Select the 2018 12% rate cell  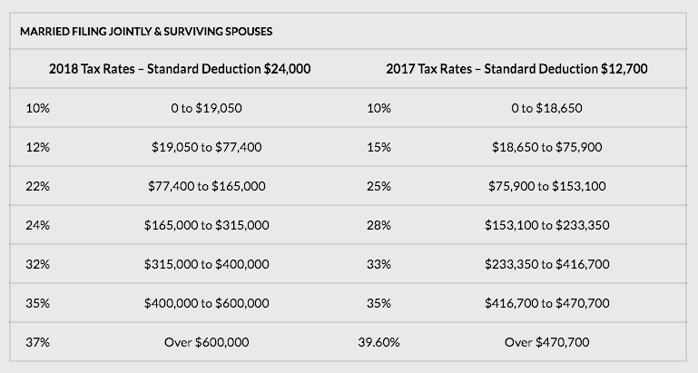click(x=38, y=147)
